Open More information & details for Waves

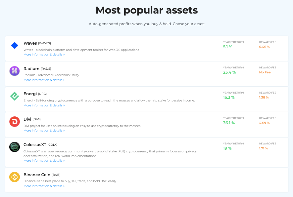pos(44,55)
